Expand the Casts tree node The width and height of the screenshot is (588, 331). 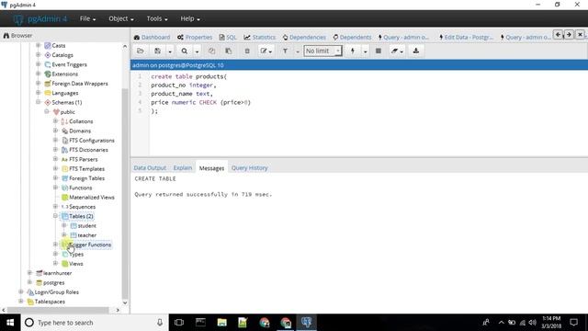(x=38, y=45)
